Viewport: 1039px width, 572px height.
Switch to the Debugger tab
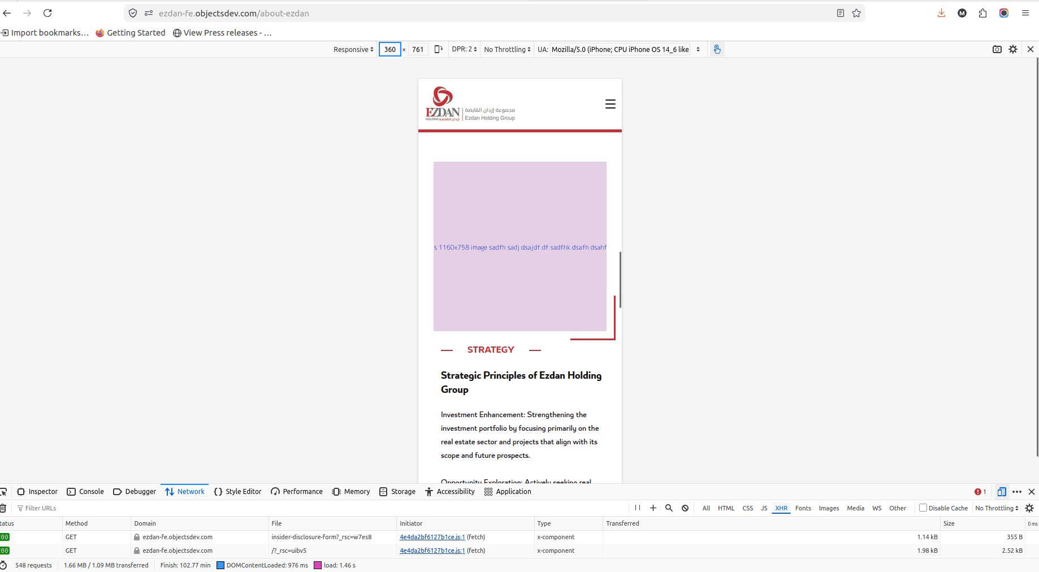click(x=135, y=492)
